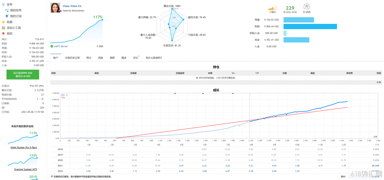Screen dimensions: 384x180
Task: Switch to 有什么新闻吗? tab
Action: click(154, 58)
